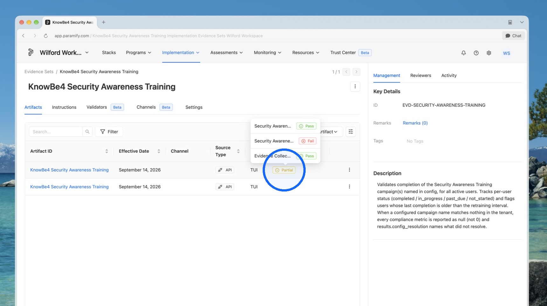Open row actions for second artifact

[x=349, y=187]
